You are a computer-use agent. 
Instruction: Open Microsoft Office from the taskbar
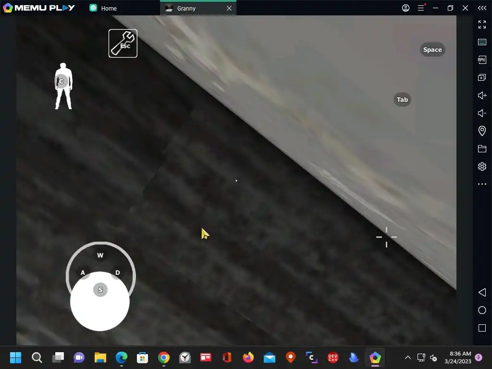227,357
